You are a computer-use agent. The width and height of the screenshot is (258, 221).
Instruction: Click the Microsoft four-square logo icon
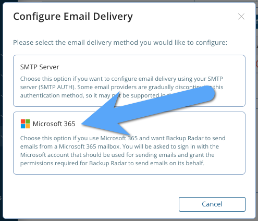25,124
